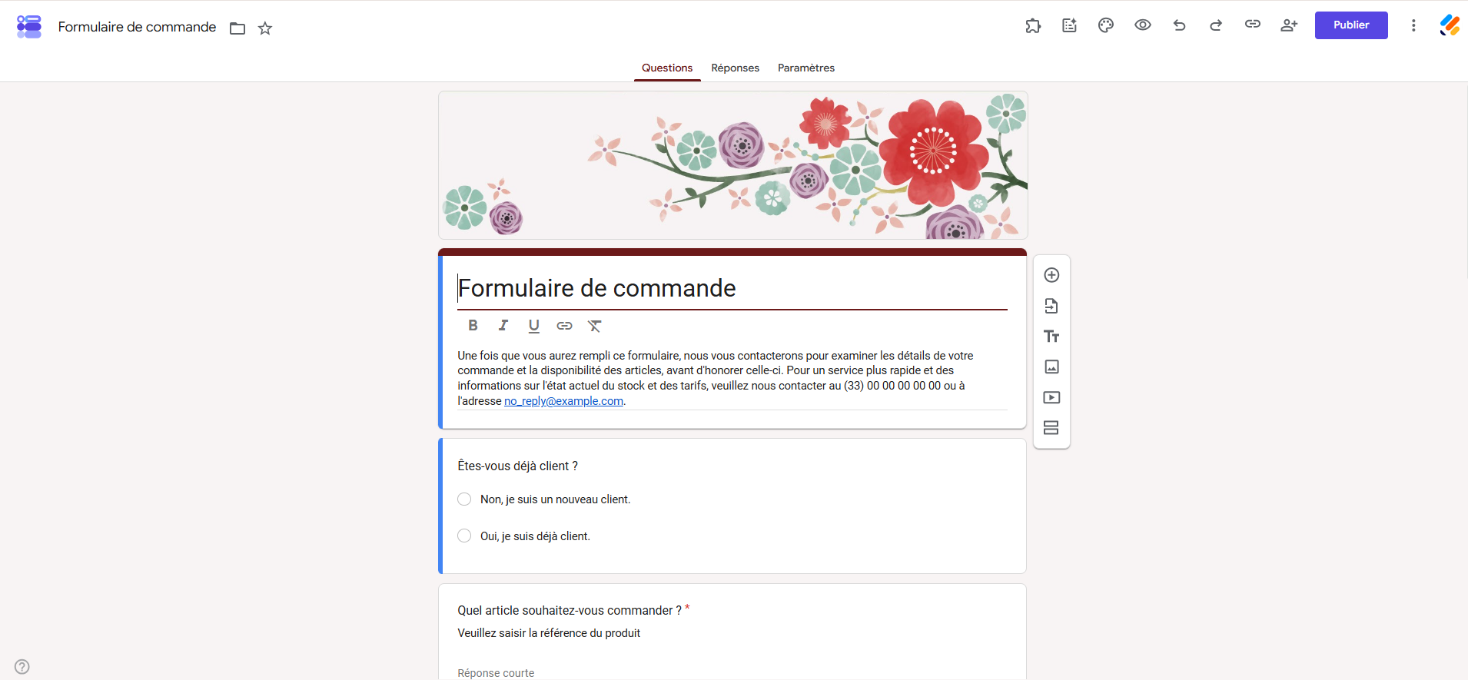Copy responder link icon in header
1468x680 pixels.
[x=1253, y=25]
